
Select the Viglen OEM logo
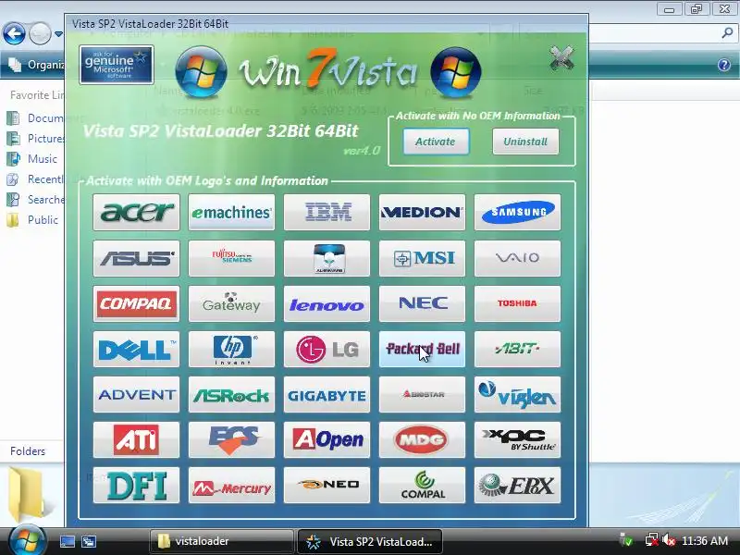(x=517, y=395)
